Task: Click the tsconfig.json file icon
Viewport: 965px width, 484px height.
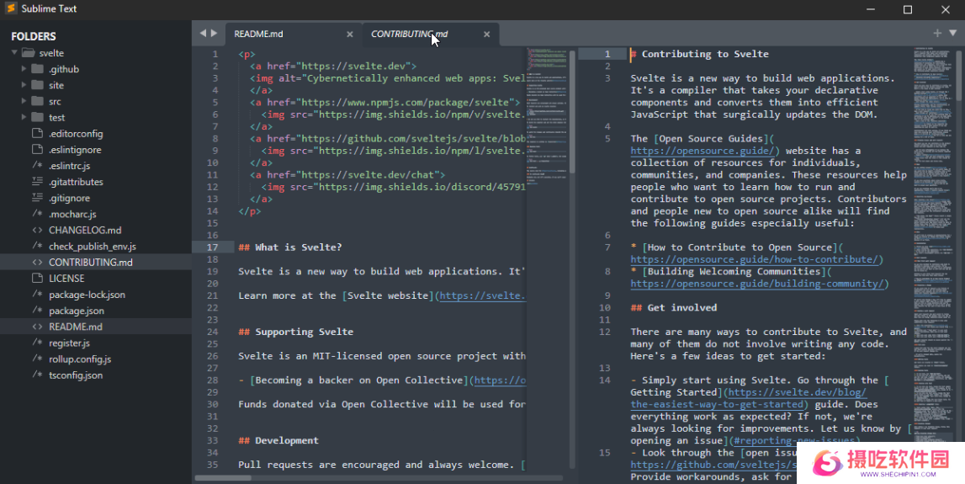Action: [38, 375]
